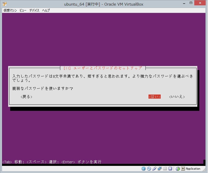
Task: Click the mouse integration globe icon
Action: tap(178, 169)
